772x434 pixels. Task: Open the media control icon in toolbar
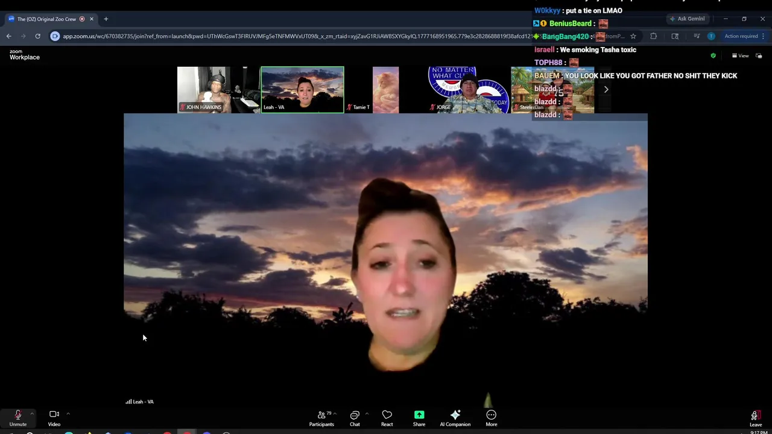(697, 36)
